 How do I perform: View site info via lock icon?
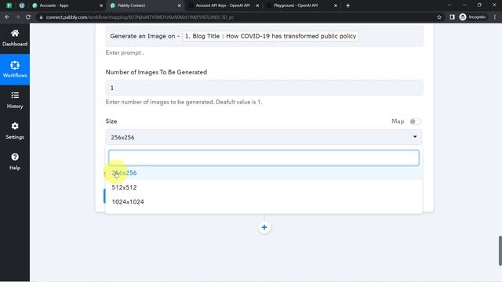[x=41, y=17]
